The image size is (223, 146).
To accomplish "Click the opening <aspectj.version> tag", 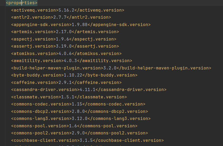I will 33,39.
